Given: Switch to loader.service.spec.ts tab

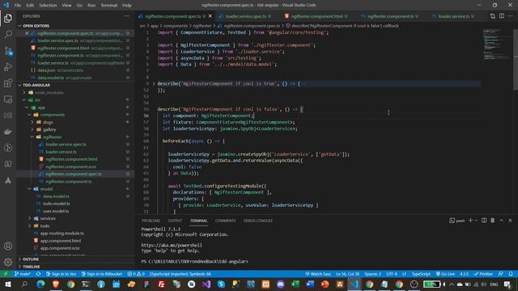Looking at the screenshot, I should [x=246, y=16].
